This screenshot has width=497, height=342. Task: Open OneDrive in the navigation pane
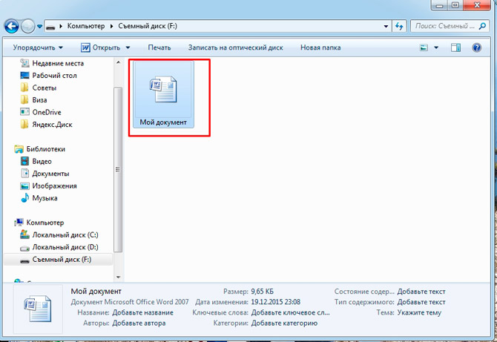(47, 112)
